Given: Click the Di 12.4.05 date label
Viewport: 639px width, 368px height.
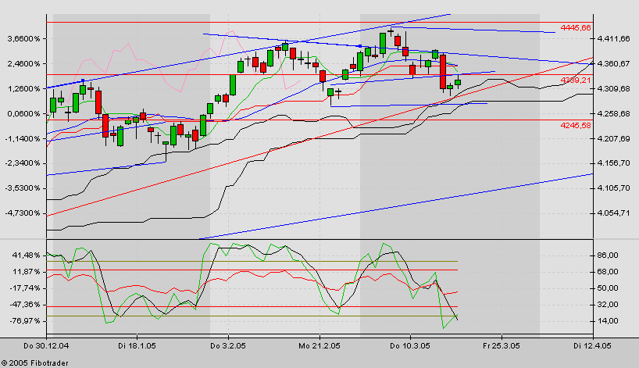Looking at the screenshot, I should pyautogui.click(x=592, y=346).
